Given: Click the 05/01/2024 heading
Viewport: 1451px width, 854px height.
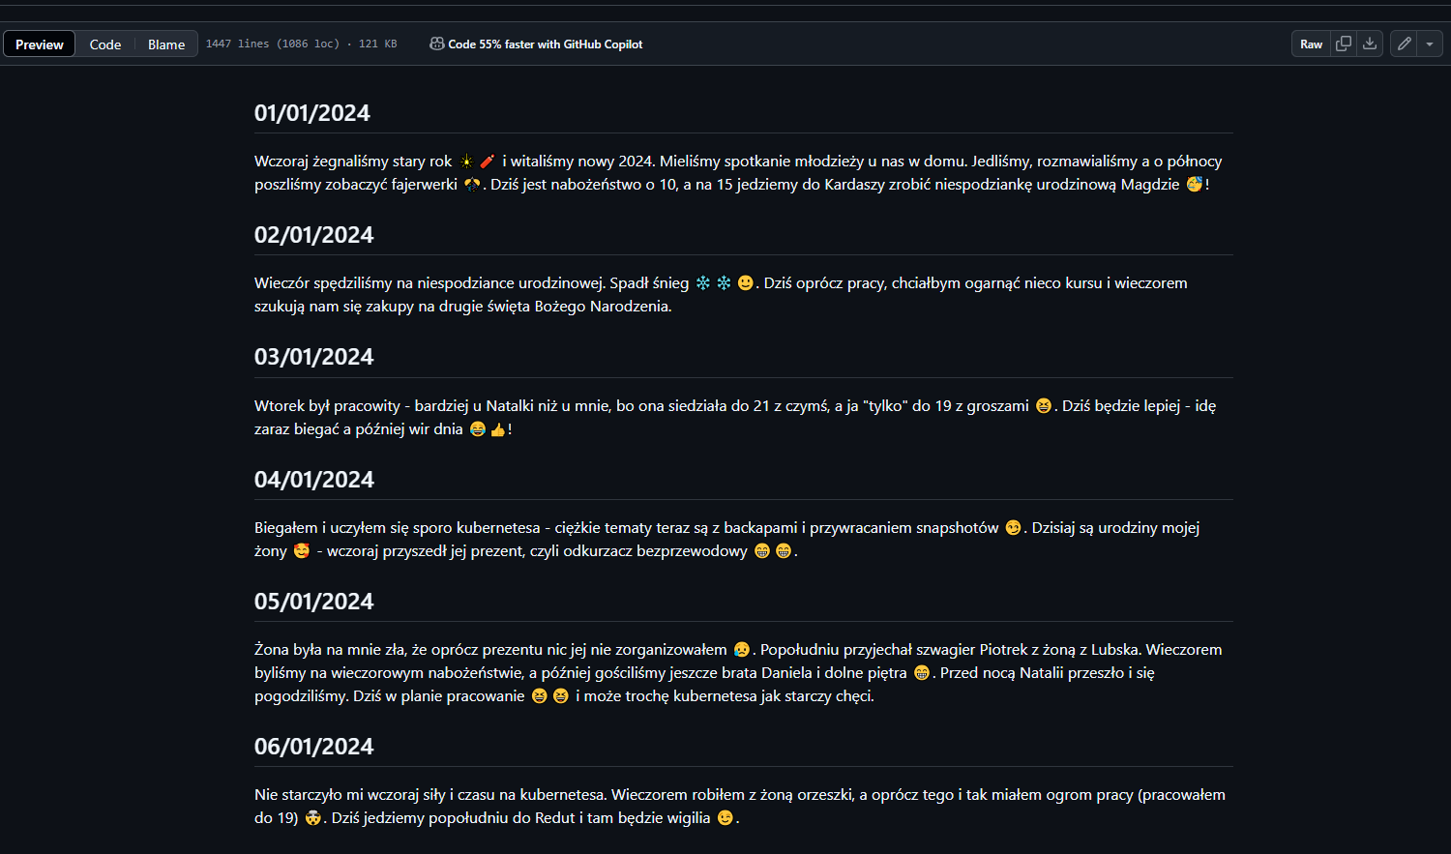Looking at the screenshot, I should [x=313, y=602].
